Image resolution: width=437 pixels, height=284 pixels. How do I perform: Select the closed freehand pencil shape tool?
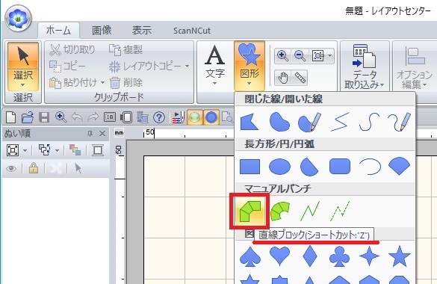(309, 122)
